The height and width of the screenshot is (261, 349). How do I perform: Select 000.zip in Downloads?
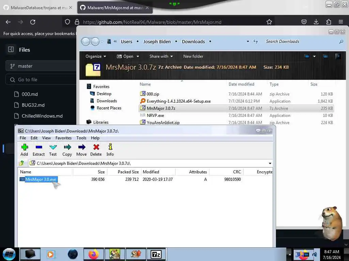pyautogui.click(x=153, y=94)
